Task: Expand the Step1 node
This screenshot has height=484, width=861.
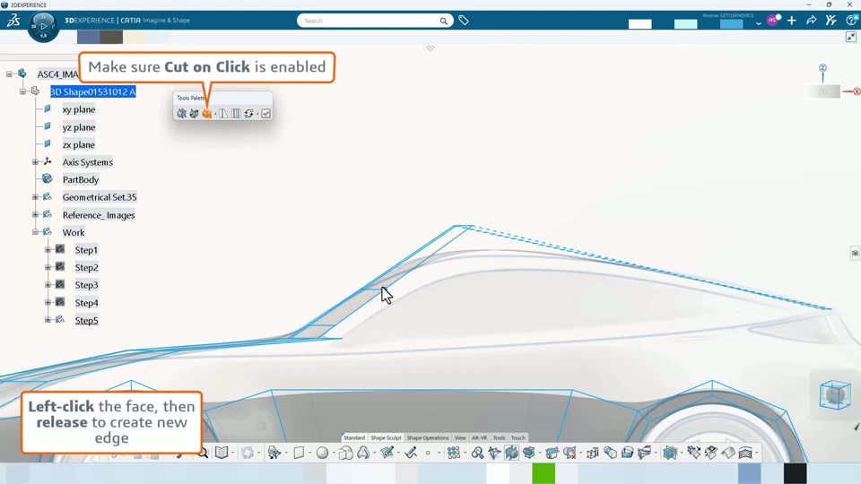Action: [x=48, y=250]
